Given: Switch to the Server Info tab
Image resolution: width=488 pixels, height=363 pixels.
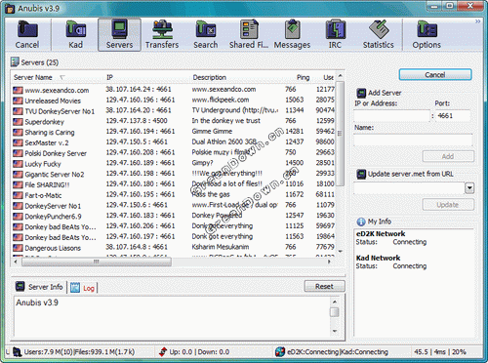Looking at the screenshot, I should [x=39, y=287].
